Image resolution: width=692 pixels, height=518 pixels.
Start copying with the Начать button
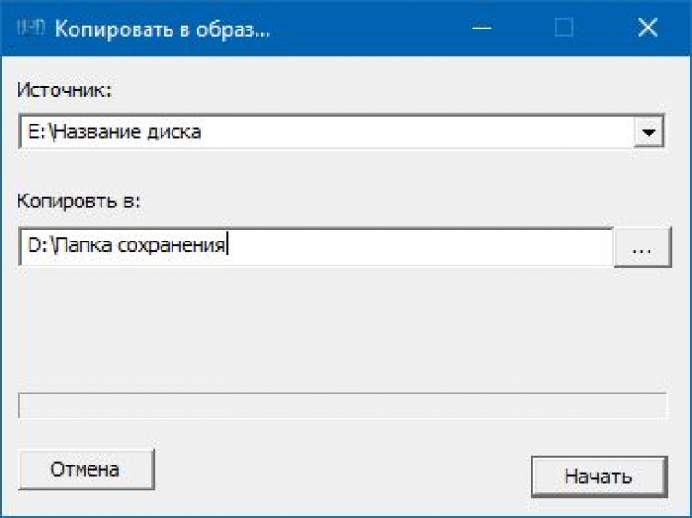click(598, 477)
